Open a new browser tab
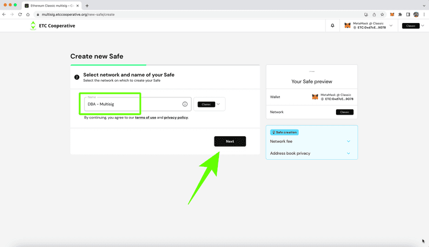Screen dimensions: 429x247 tap(86, 5)
